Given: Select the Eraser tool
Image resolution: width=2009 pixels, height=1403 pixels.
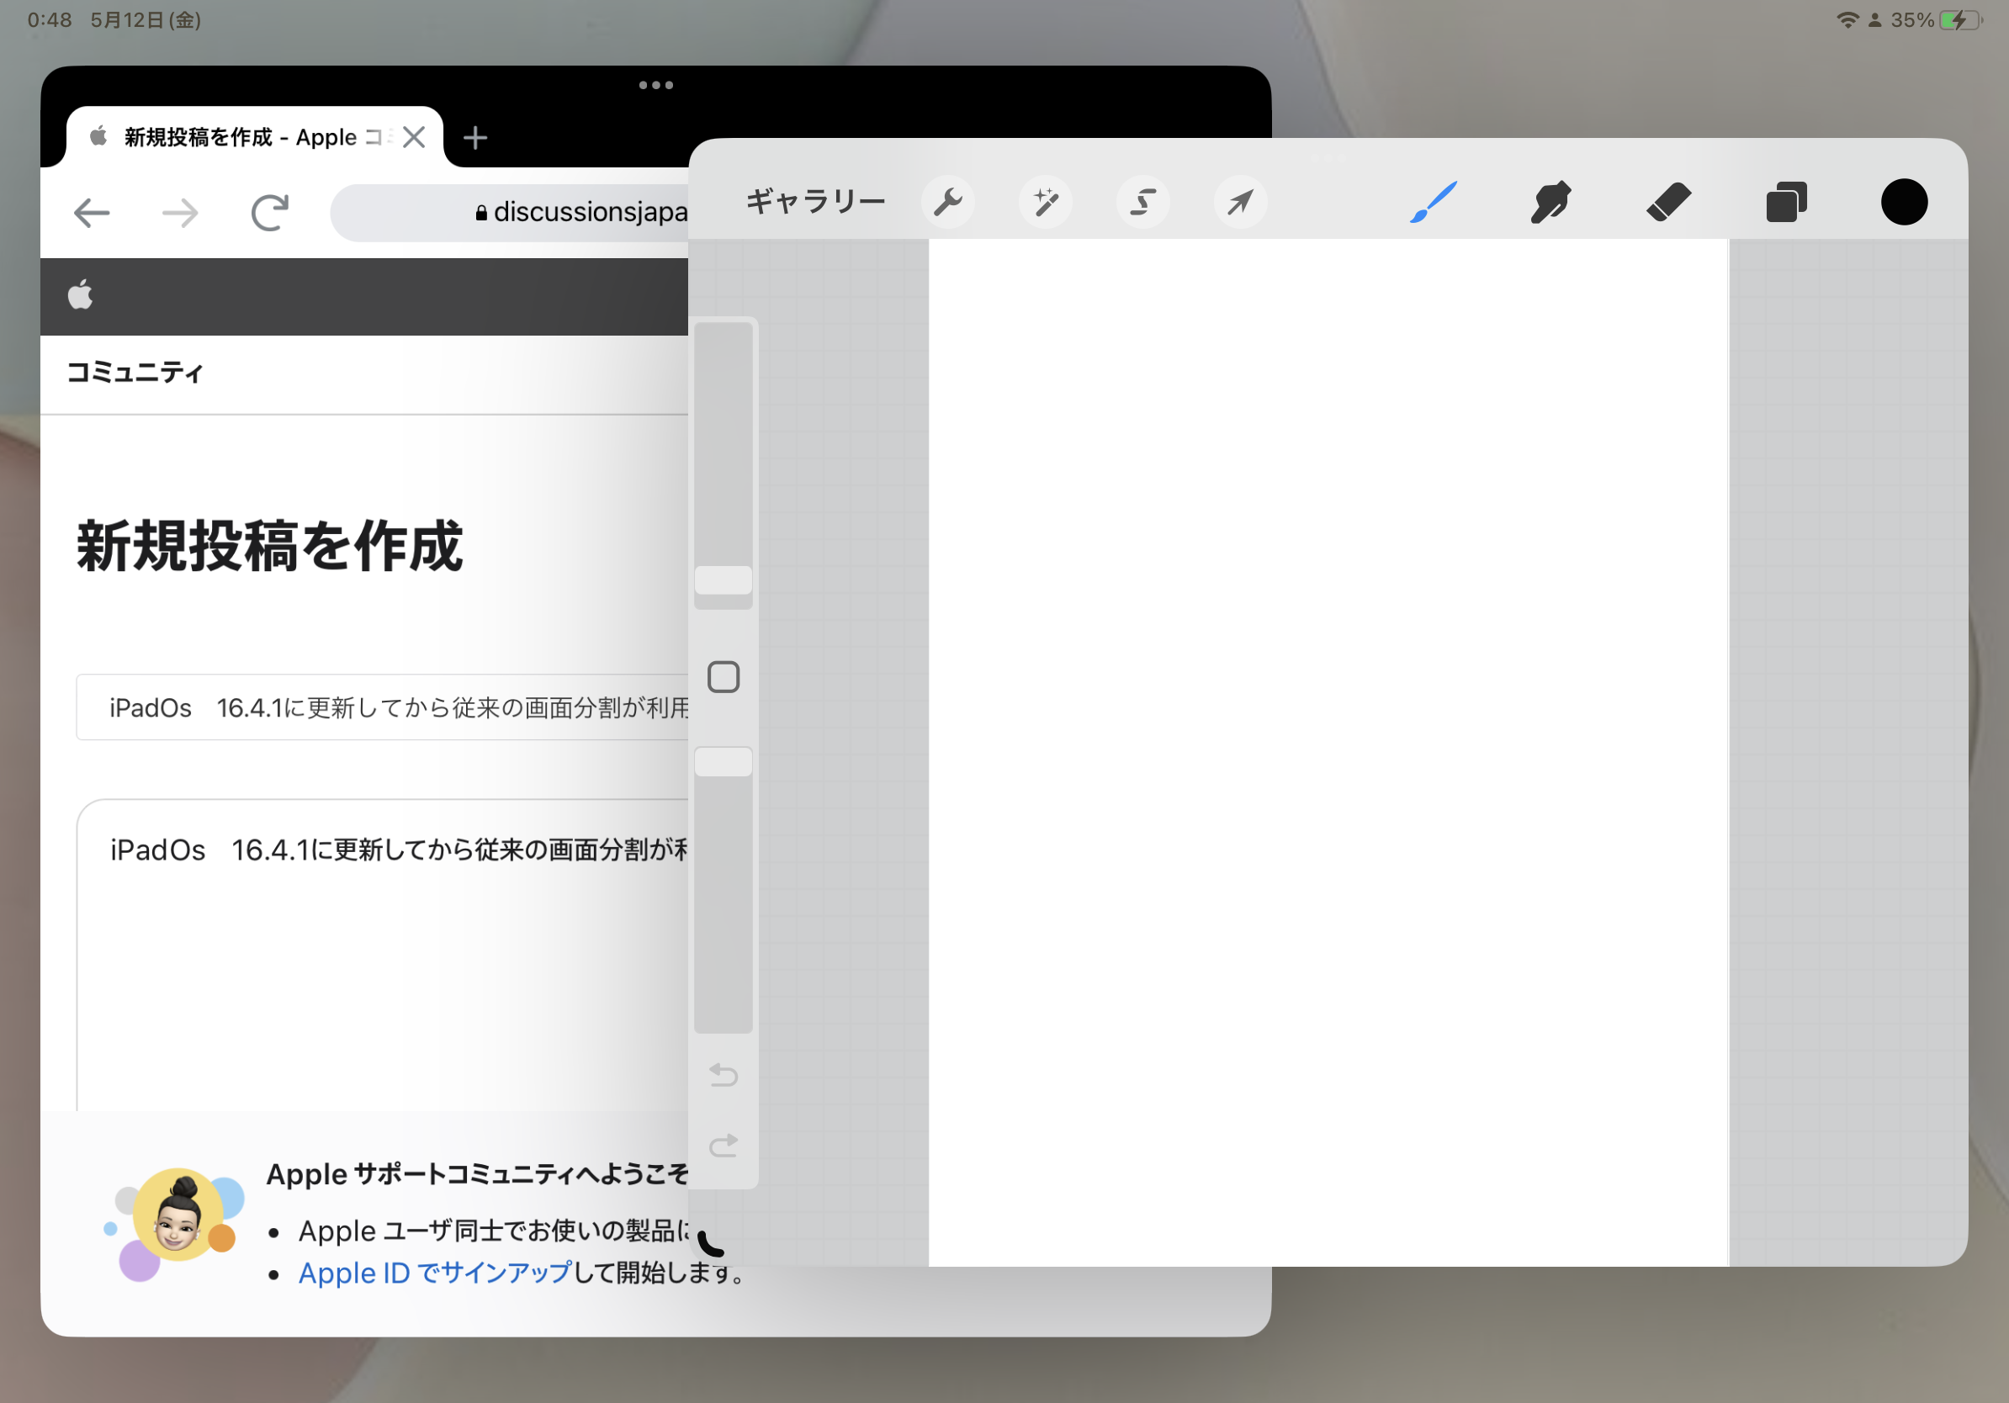Looking at the screenshot, I should [x=1667, y=202].
